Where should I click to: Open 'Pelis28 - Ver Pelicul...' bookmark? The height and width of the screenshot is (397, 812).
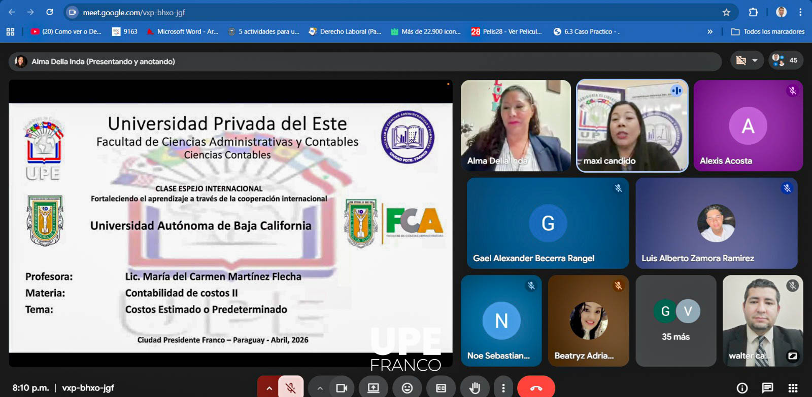click(x=506, y=31)
